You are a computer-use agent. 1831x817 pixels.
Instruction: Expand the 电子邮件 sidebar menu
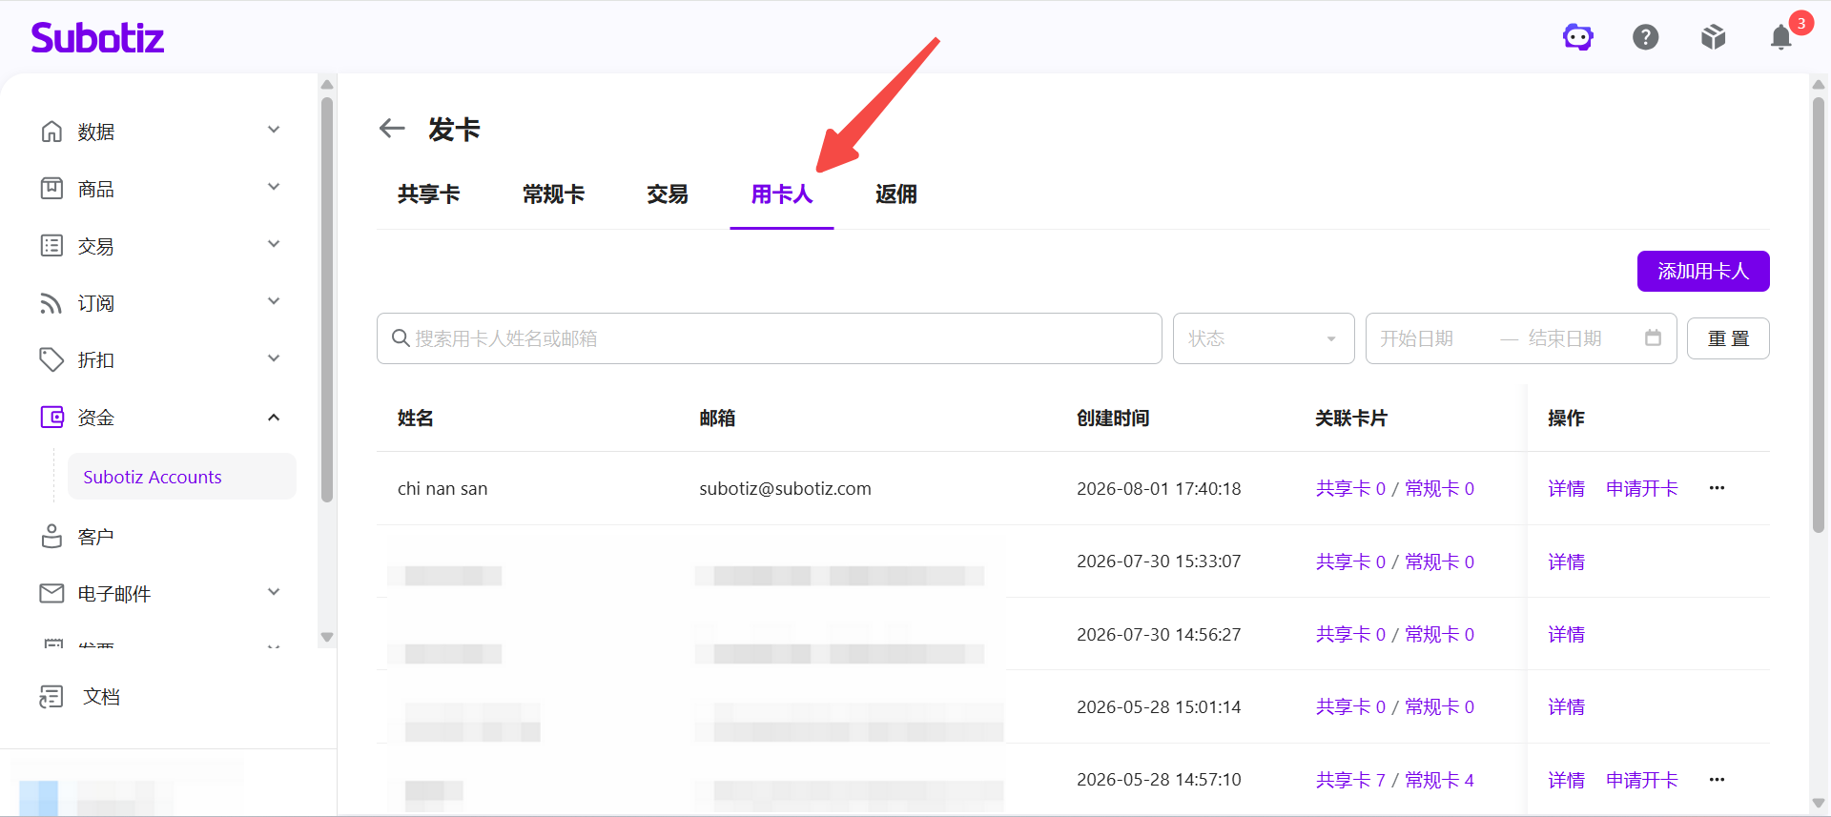[274, 592]
